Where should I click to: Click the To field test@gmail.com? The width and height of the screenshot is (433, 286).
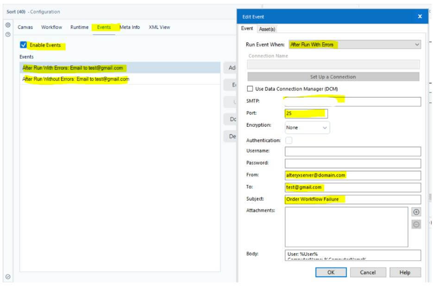[352, 187]
